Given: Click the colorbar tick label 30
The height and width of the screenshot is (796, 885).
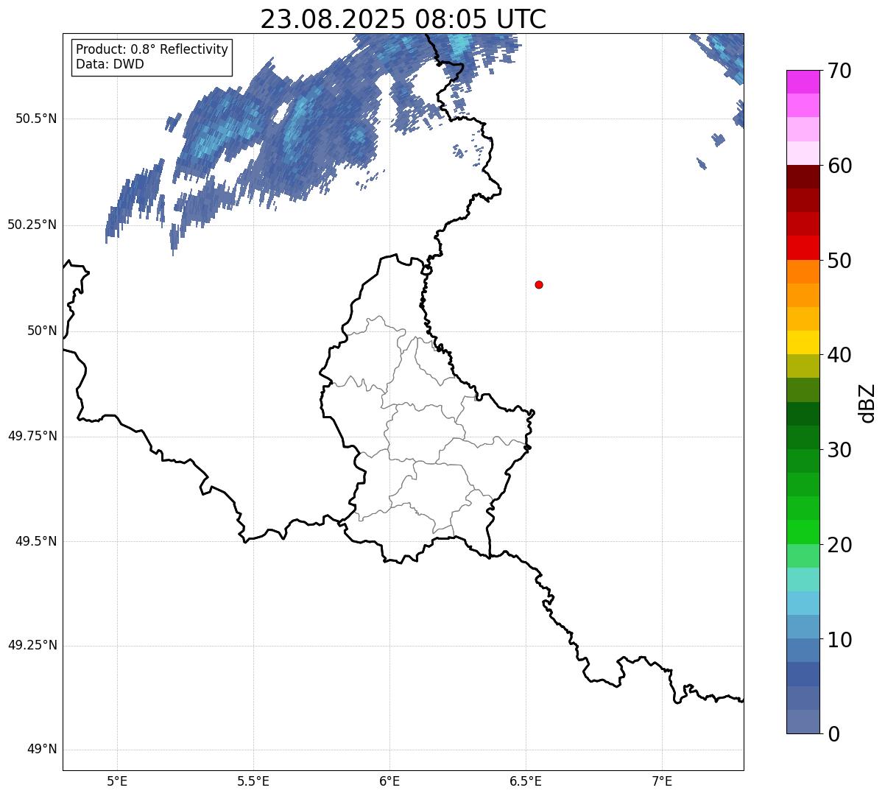Looking at the screenshot, I should pos(839,450).
